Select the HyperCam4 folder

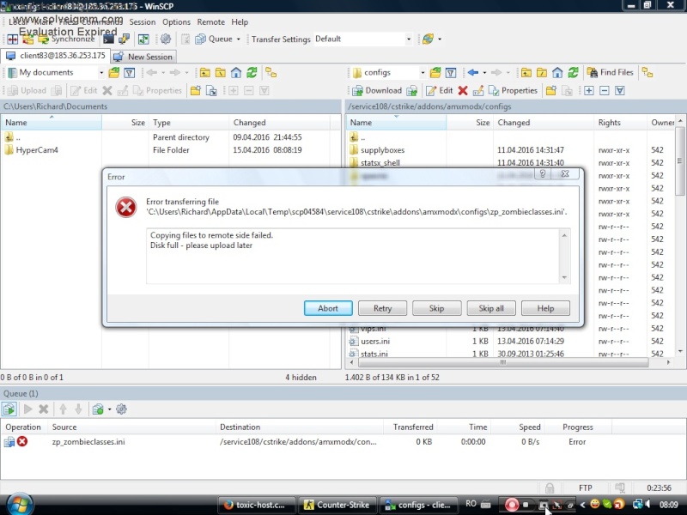click(x=37, y=150)
